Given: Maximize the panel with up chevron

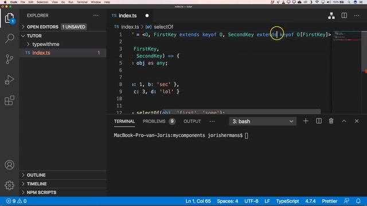Looking at the screenshot, I should [344, 121].
